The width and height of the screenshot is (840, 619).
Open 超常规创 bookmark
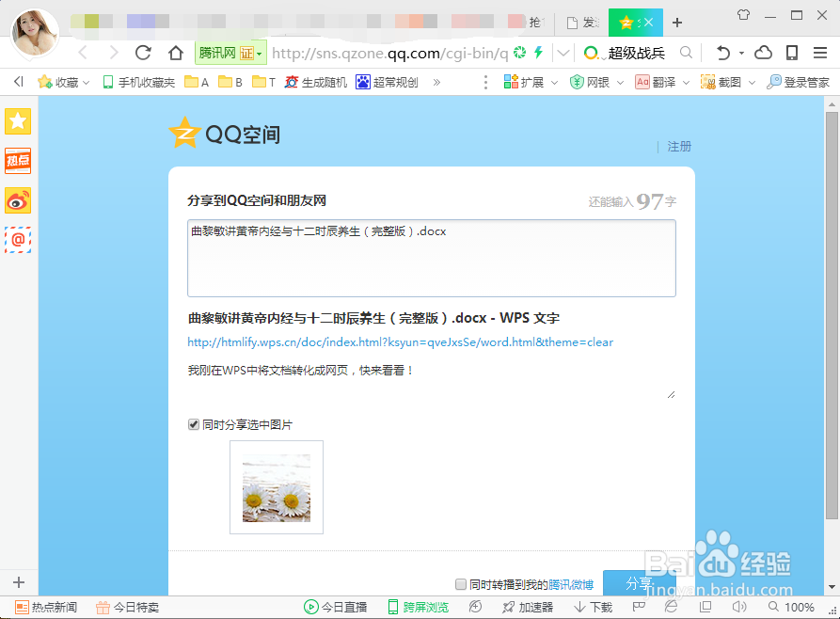(x=387, y=82)
